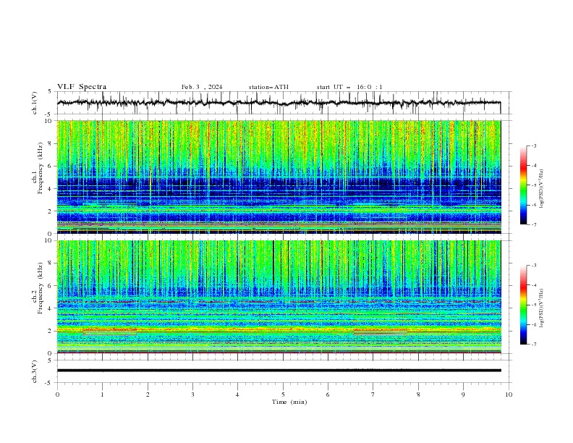Click the ch.3 flat waveform trace
Screen dimensions: 573x443
[x=279, y=371]
